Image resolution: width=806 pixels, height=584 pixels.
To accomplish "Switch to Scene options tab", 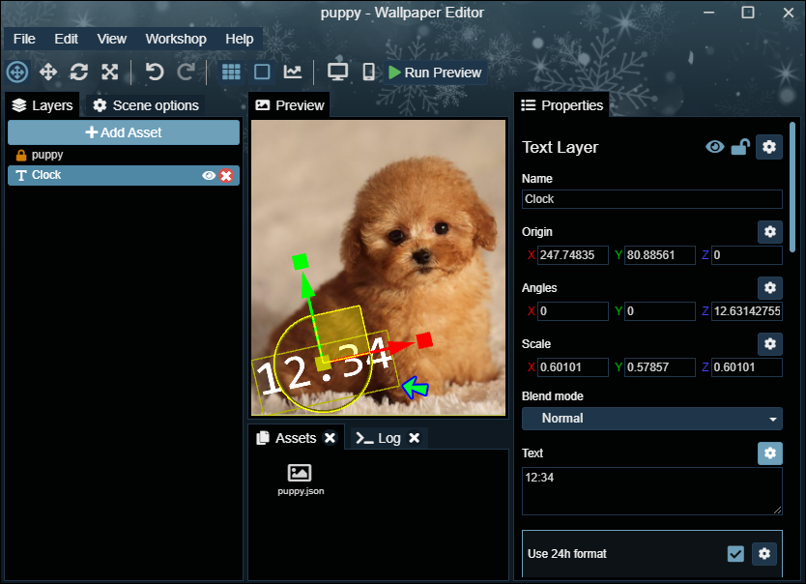I will coord(146,105).
